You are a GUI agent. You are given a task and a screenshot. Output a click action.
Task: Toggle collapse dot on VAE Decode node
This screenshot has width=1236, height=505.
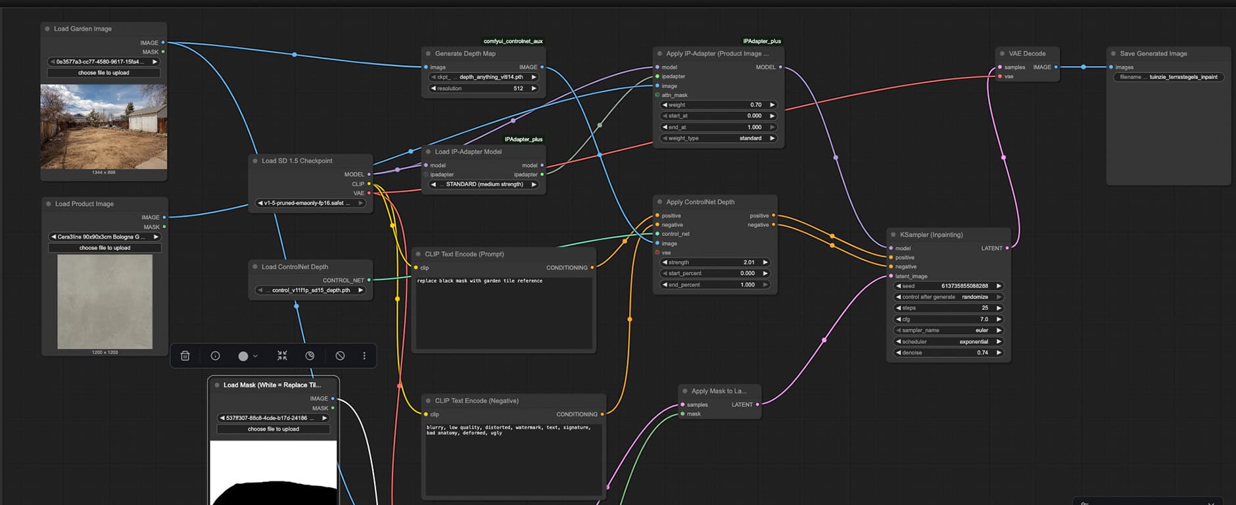(1002, 54)
